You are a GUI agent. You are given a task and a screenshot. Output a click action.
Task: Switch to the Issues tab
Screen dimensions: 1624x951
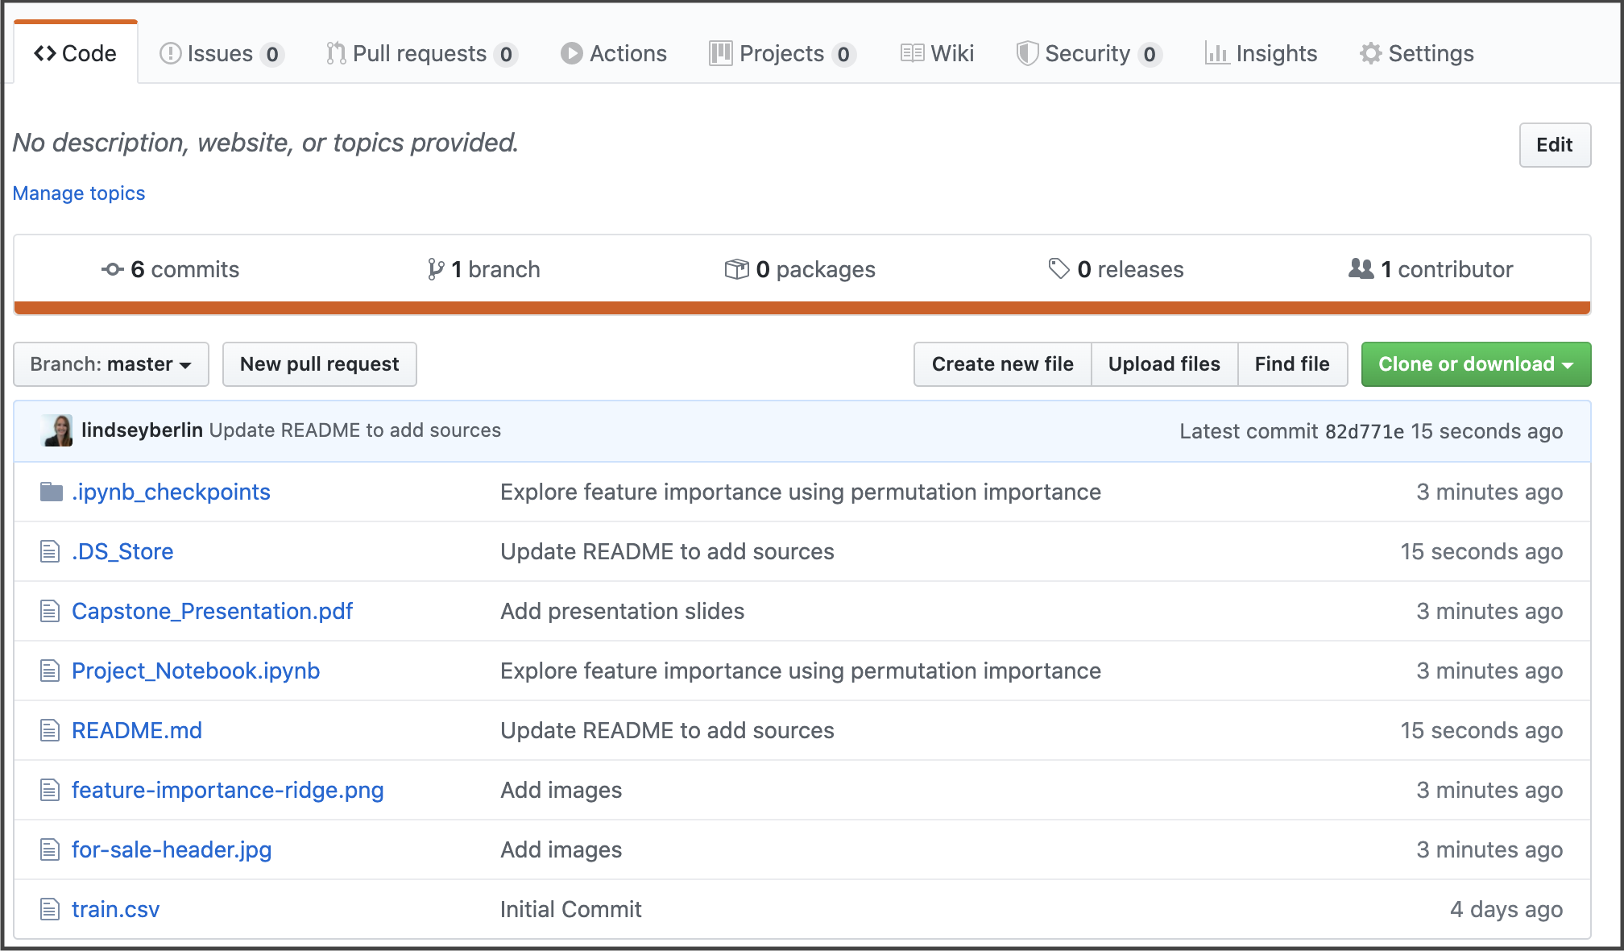[x=221, y=53]
